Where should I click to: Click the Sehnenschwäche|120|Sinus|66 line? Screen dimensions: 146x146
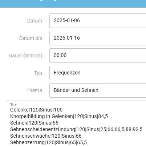46,136
